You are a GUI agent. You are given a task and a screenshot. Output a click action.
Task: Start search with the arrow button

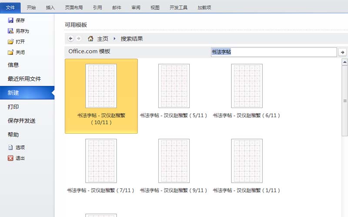pos(342,52)
